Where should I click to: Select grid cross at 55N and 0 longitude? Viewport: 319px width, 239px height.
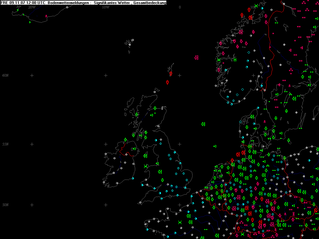180,144
